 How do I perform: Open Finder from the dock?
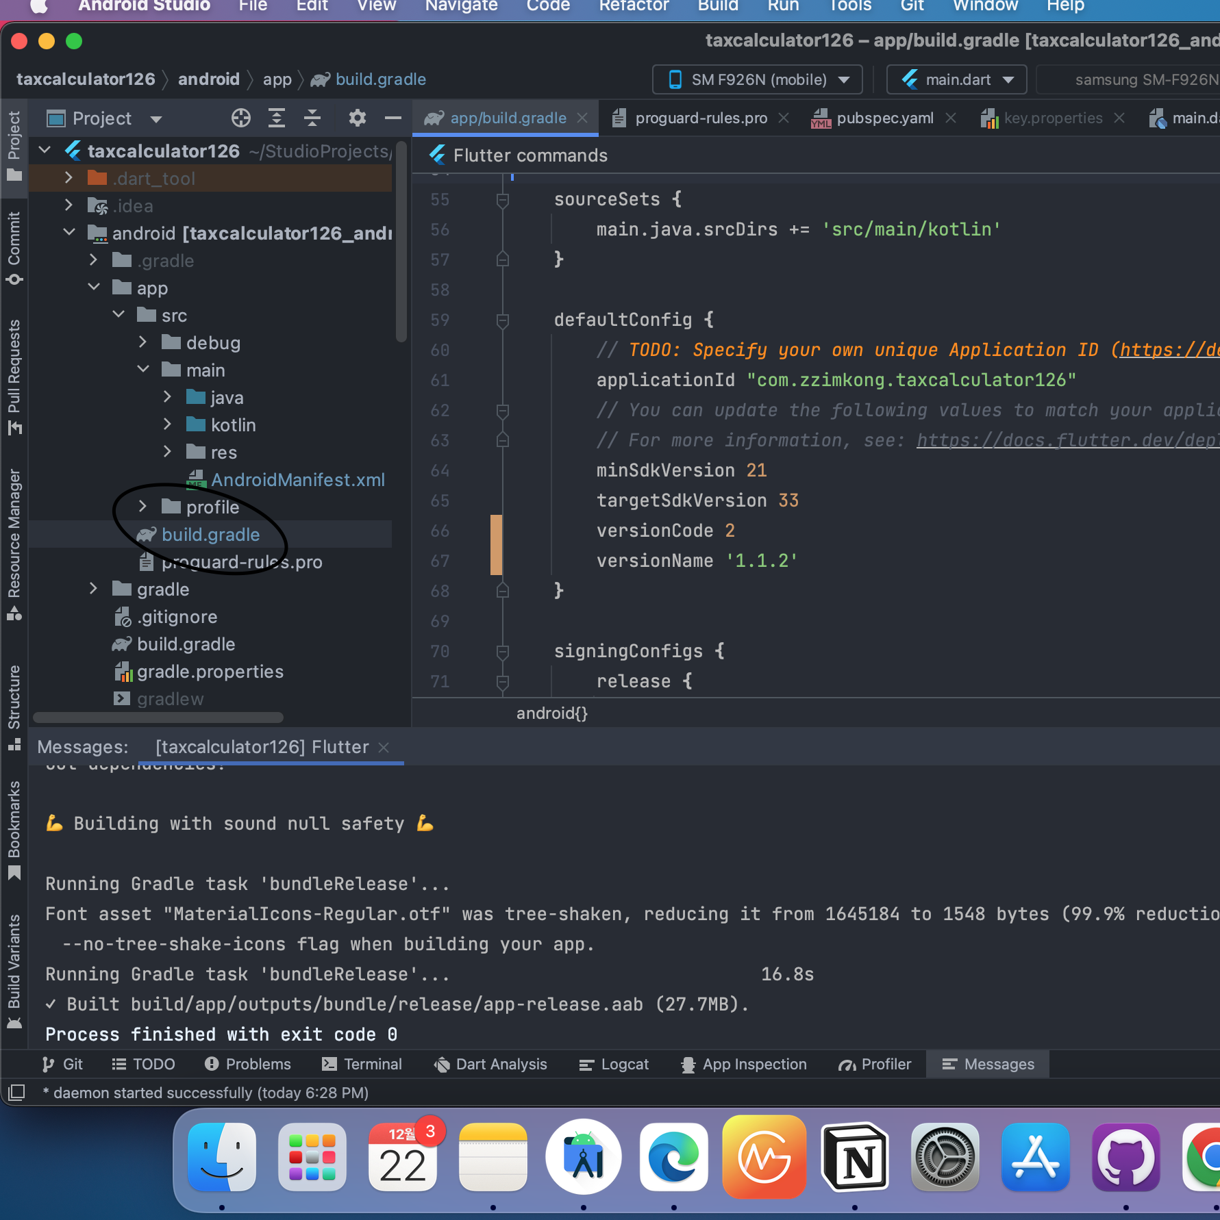(222, 1158)
